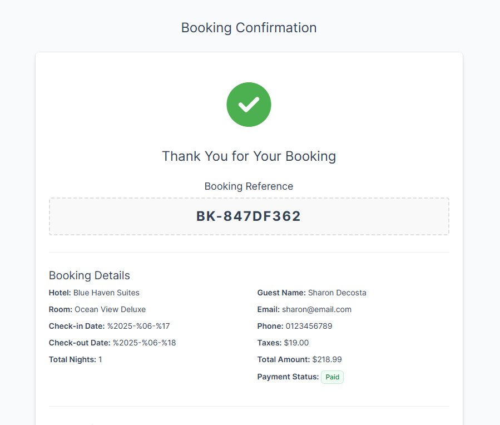Viewport: 500px width, 425px height.
Task: Click the guest name Sharon Decosta
Action: click(337, 293)
